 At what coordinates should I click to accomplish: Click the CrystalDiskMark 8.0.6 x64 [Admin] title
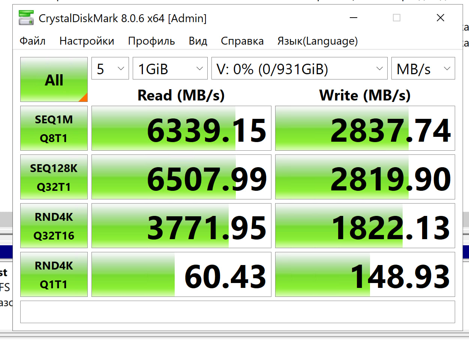(x=123, y=18)
